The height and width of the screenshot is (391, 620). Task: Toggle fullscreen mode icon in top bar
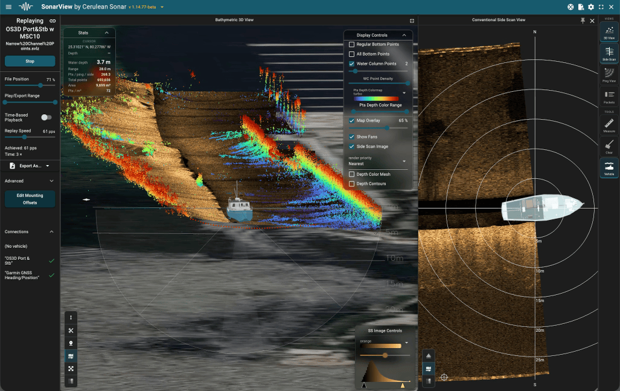click(601, 7)
